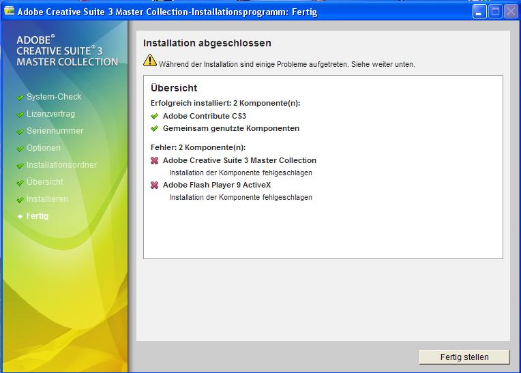This screenshot has height=373, width=521.
Task: Select the Installationsordner step label
Action: 62,165
